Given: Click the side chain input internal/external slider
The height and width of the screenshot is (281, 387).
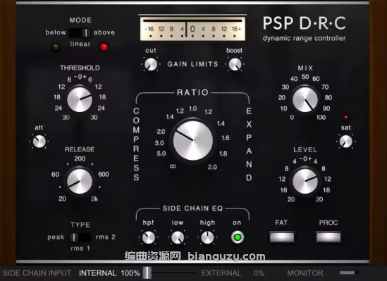Looking at the screenshot, I should [x=170, y=273].
